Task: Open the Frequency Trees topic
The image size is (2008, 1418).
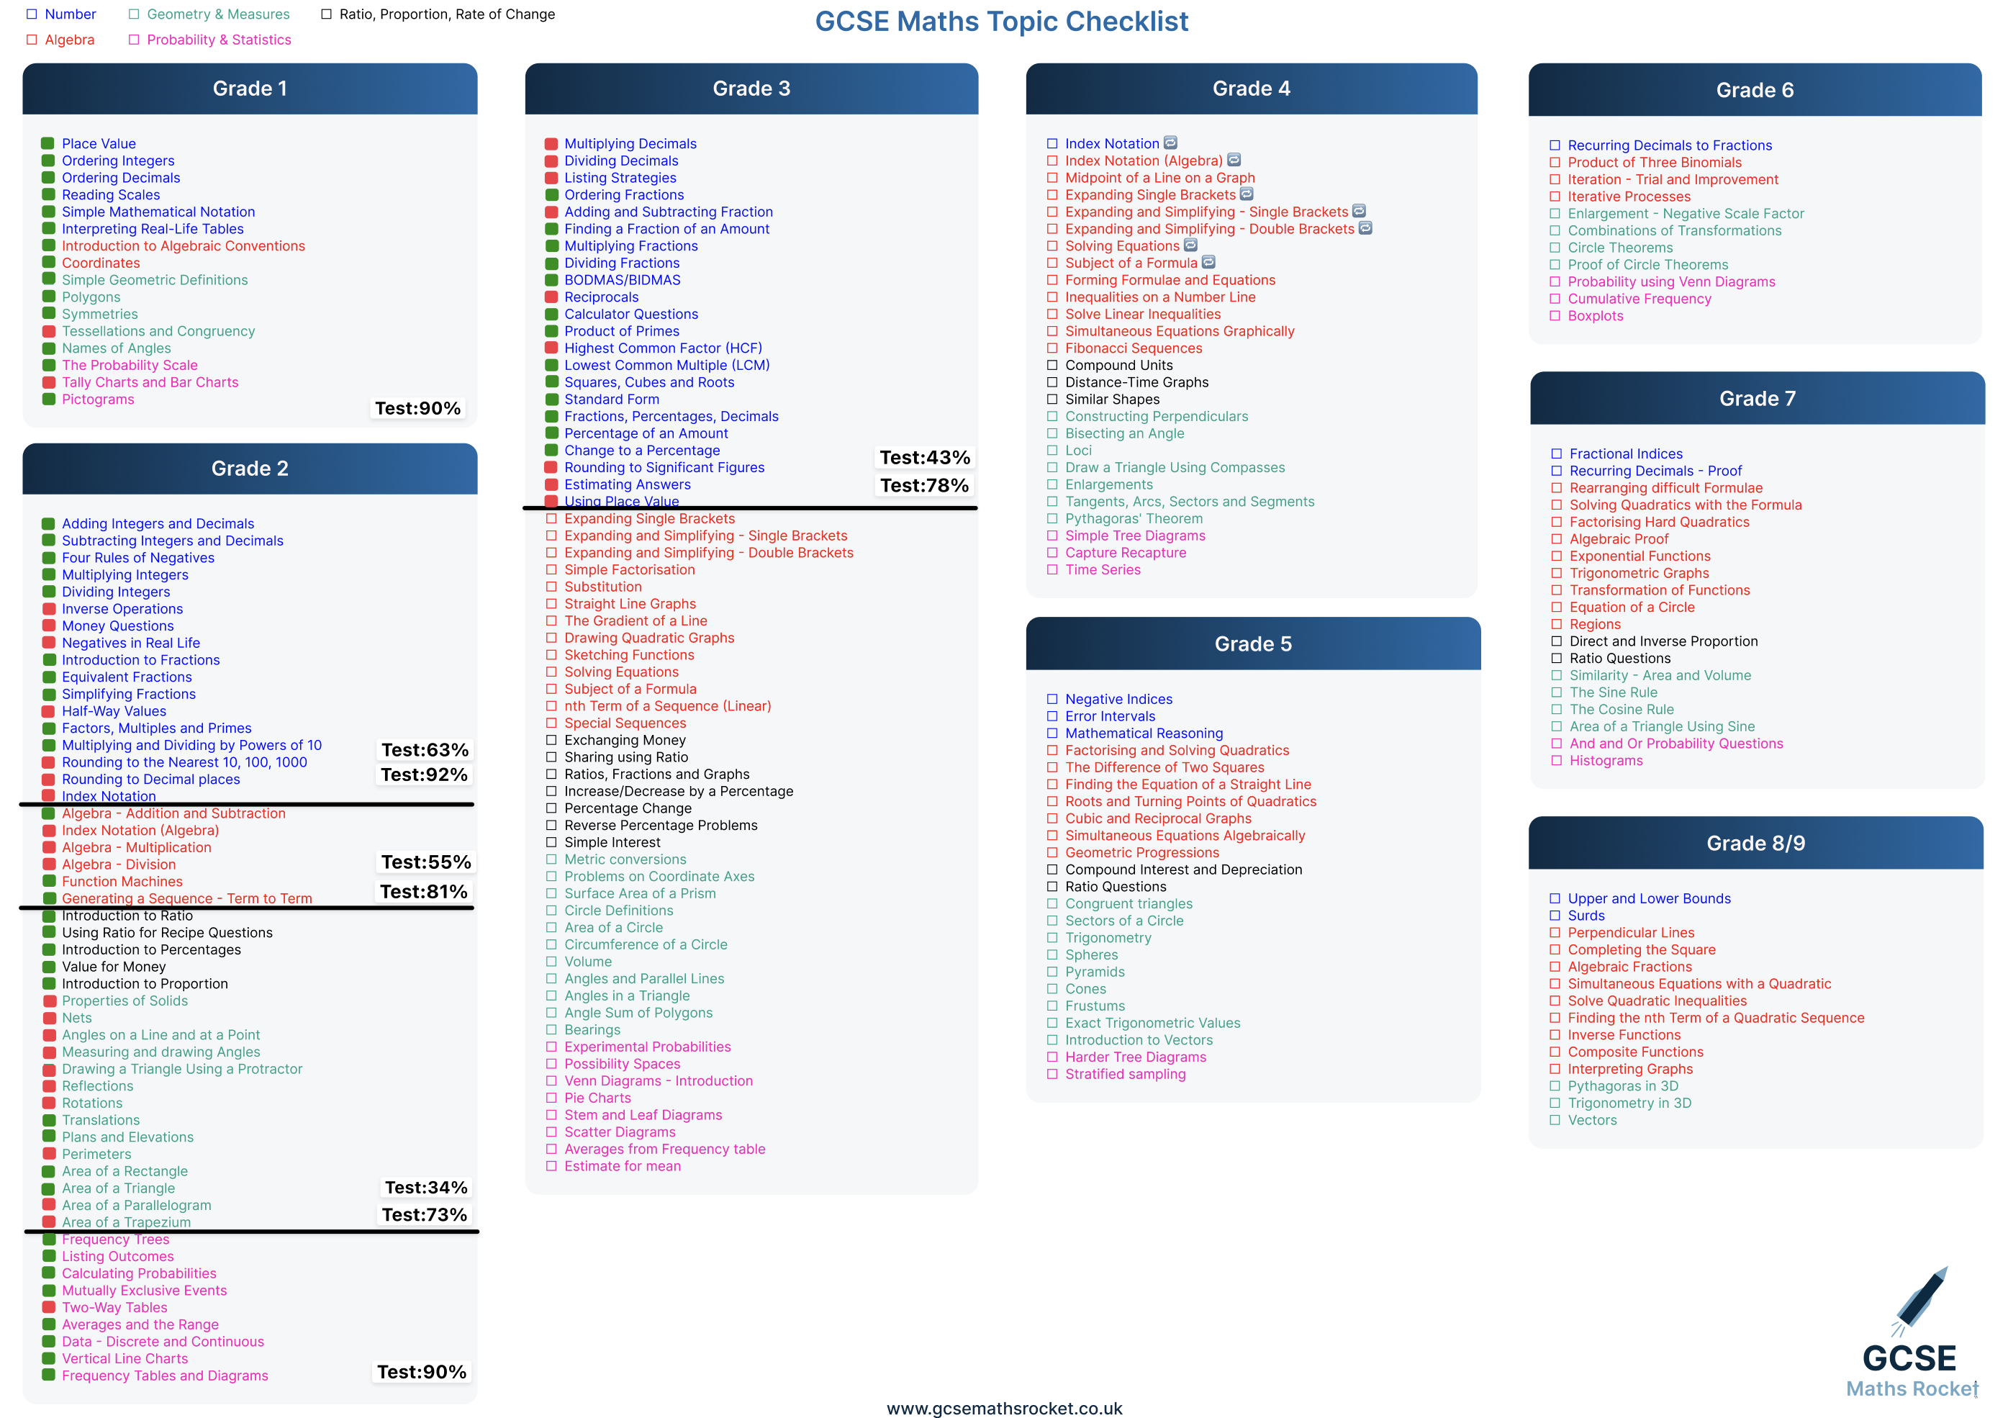Action: click(x=115, y=1239)
